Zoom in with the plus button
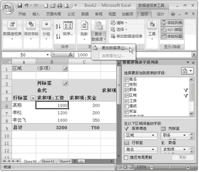The width and height of the screenshot is (199, 172). coord(188,167)
